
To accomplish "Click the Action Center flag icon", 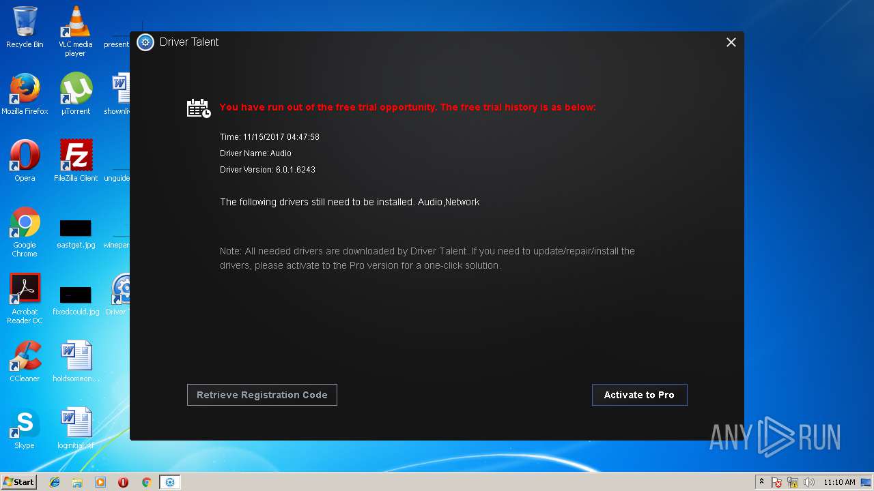I will 776,482.
